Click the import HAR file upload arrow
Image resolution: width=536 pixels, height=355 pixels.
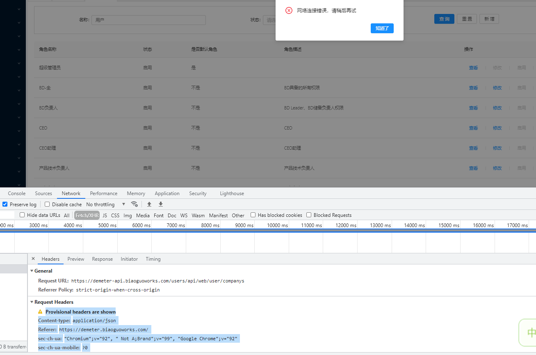pyautogui.click(x=149, y=204)
